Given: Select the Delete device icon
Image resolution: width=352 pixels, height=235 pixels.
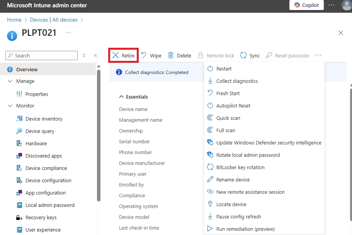Looking at the screenshot, I should click(x=179, y=55).
